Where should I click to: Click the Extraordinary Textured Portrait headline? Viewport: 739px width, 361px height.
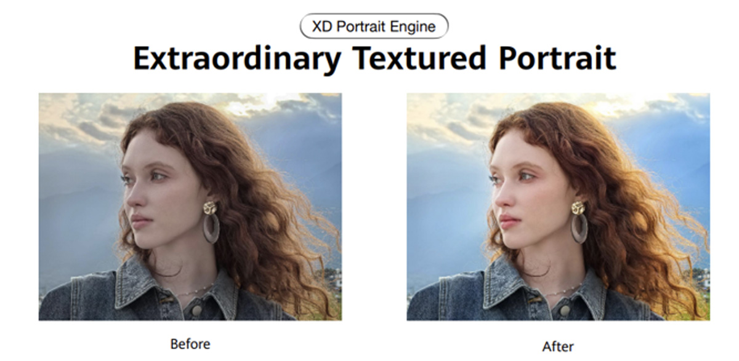374,59
